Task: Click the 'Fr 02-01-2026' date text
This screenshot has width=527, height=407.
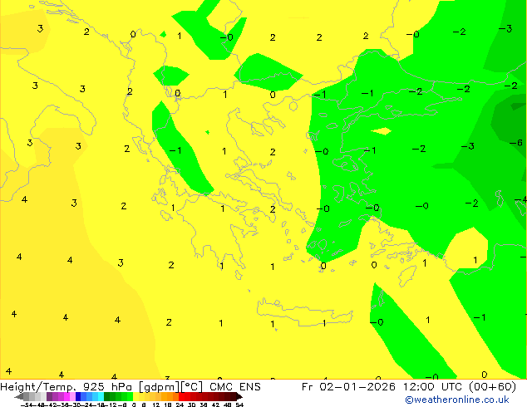Action: [348, 387]
